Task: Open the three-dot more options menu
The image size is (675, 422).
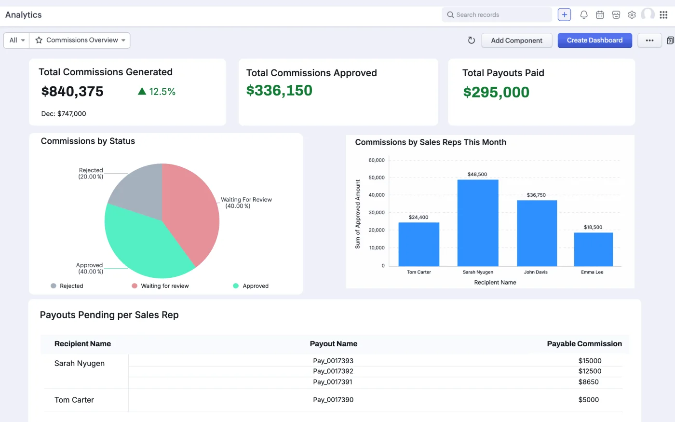Action: [649, 41]
